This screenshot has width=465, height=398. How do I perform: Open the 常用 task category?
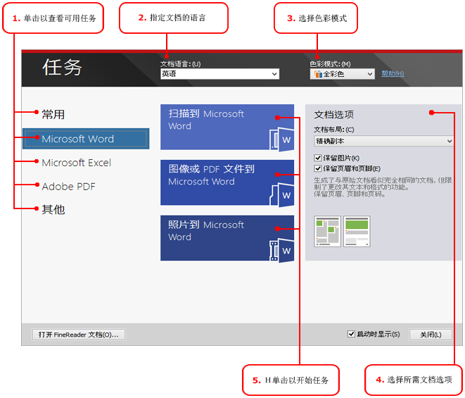point(53,114)
